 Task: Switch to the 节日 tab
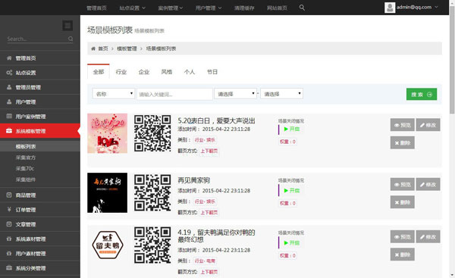(x=212, y=72)
